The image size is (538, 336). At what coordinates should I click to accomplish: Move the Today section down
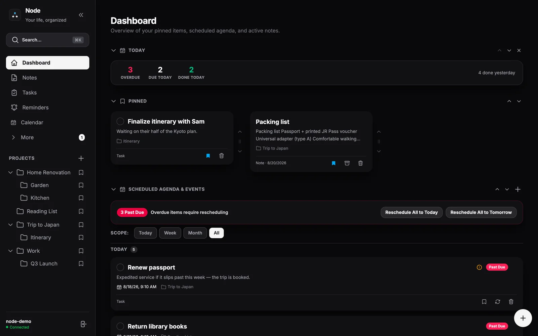[509, 50]
